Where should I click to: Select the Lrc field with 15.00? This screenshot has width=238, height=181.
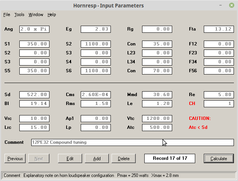34,127
